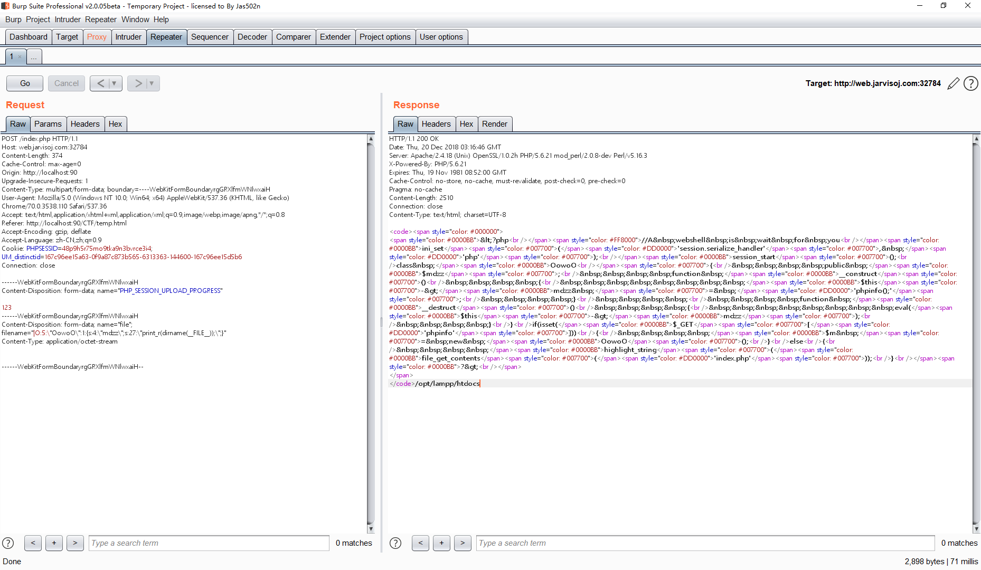
Task: Focus response search term field
Action: (x=705, y=543)
